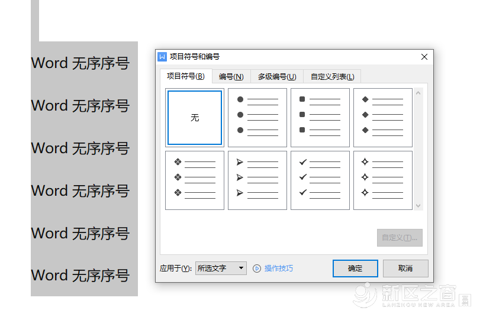Choose the four-diamond cluster bullet style

coord(195,180)
